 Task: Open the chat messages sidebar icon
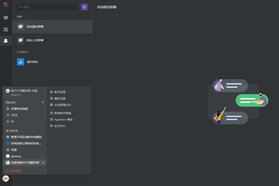(6, 18)
